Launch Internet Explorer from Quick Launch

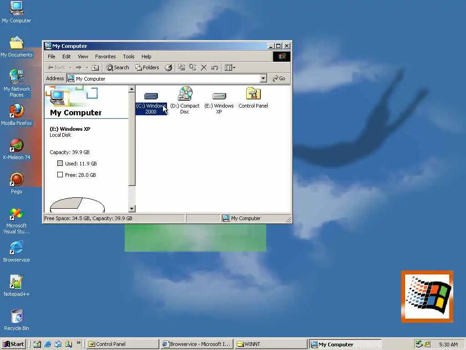pyautogui.click(x=47, y=345)
